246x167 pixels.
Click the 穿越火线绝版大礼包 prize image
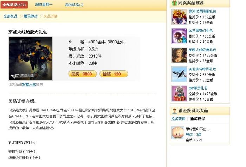pyautogui.click(x=31, y=58)
